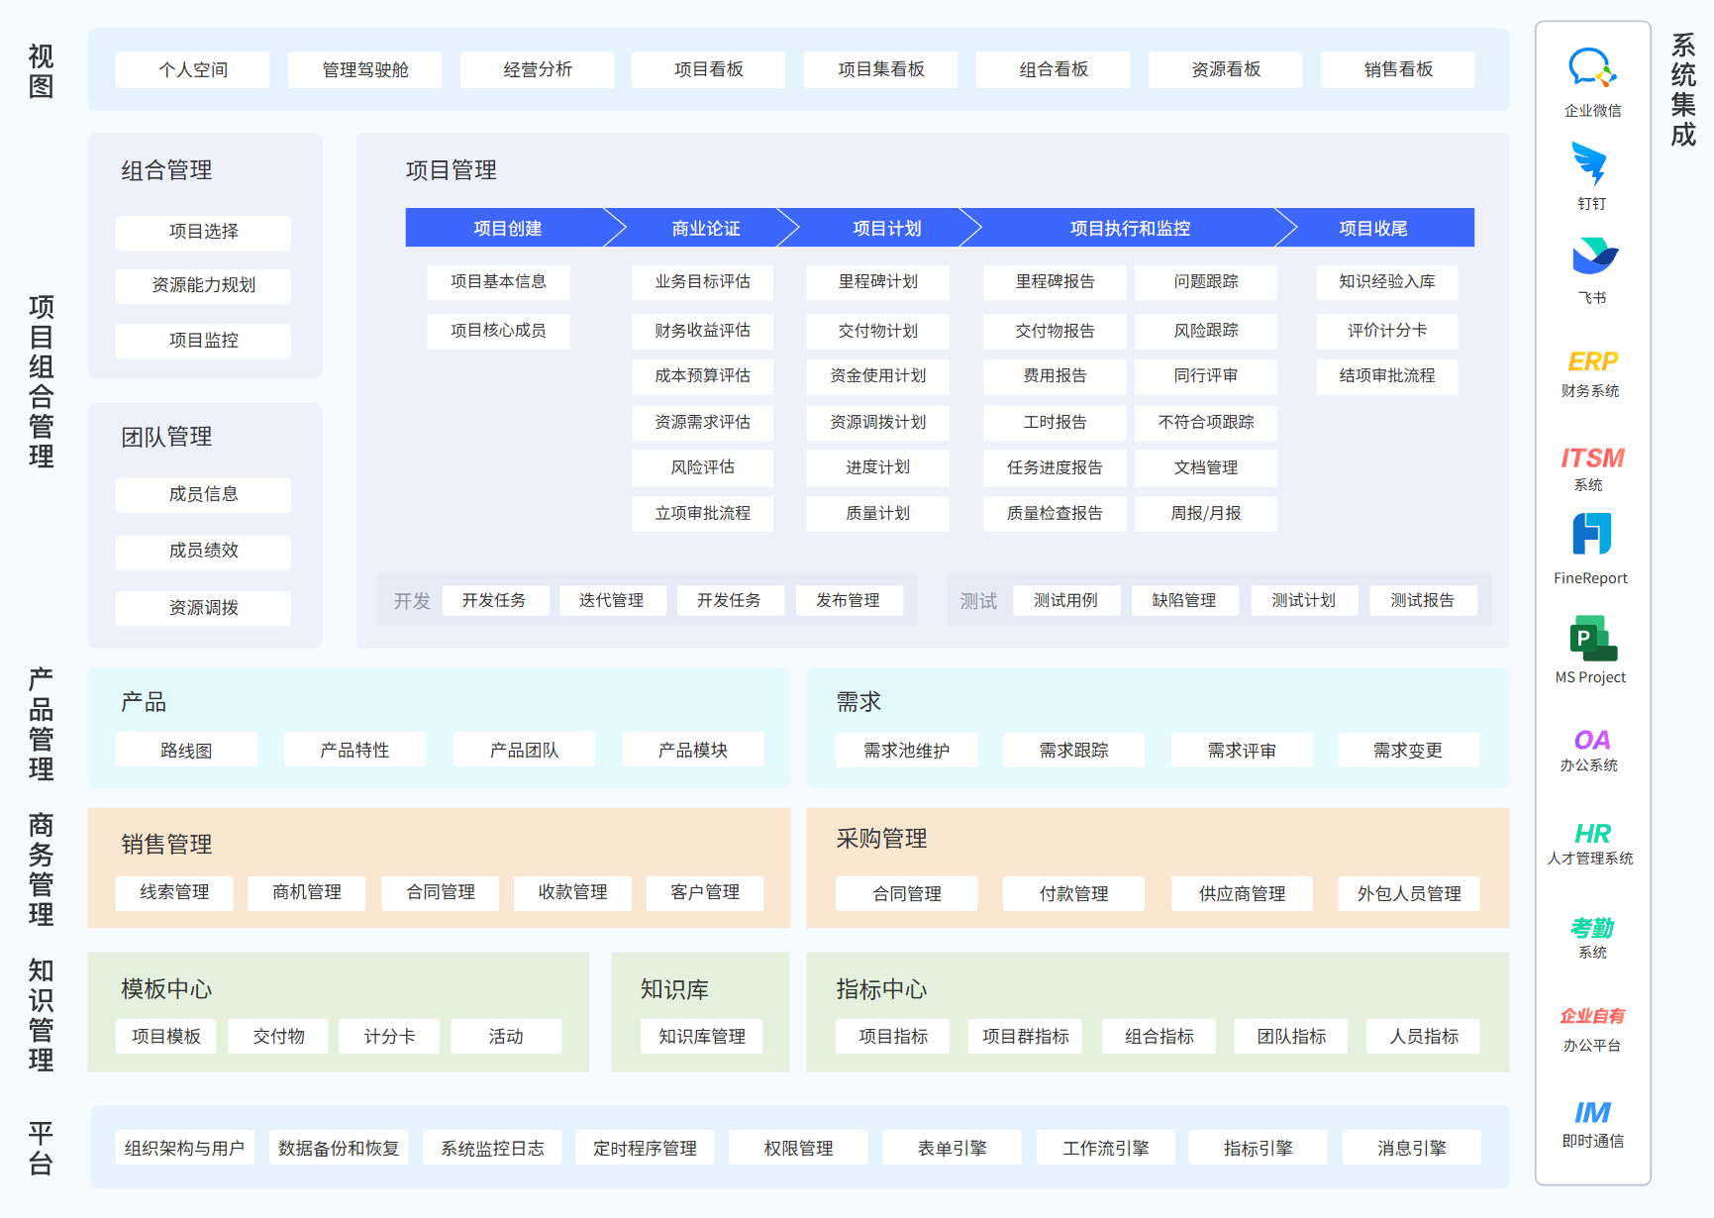Click 发布管理 in the 开发 row

[x=848, y=601]
